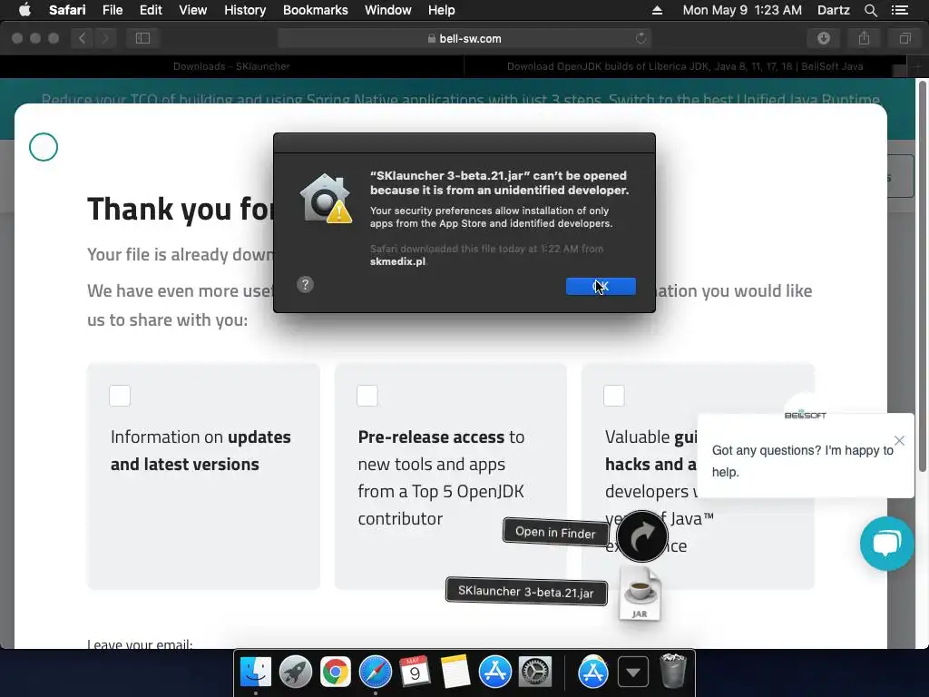Click the SKlauncher 3-beta.21.jar file icon
Image resolution: width=929 pixels, height=697 pixels.
(640, 594)
